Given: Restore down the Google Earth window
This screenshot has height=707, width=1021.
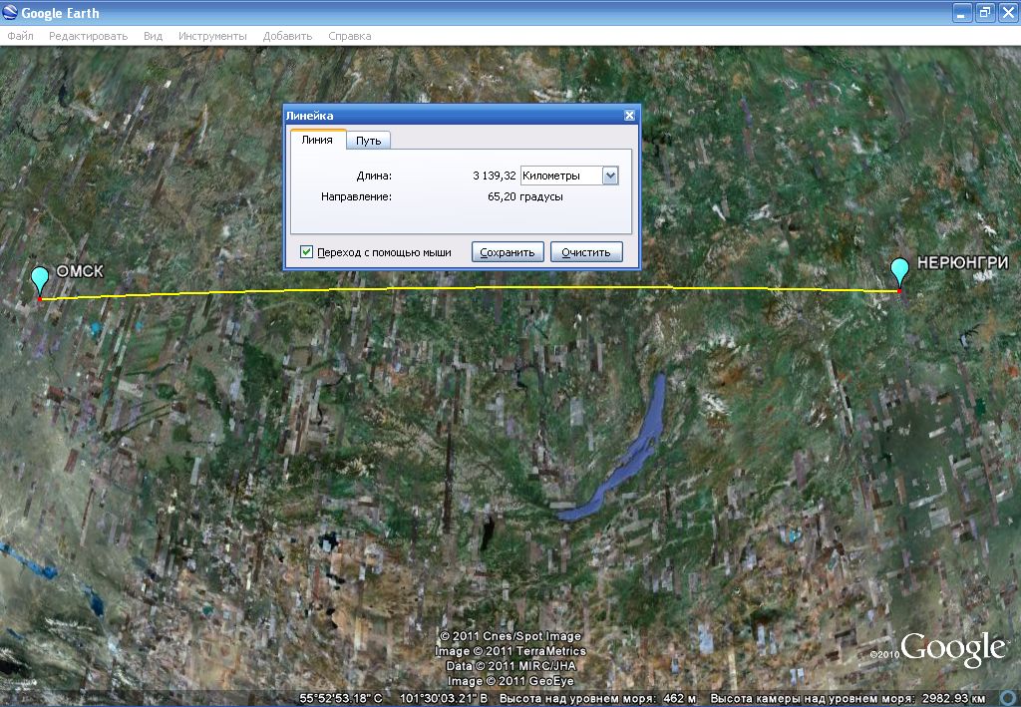Looking at the screenshot, I should (x=984, y=13).
